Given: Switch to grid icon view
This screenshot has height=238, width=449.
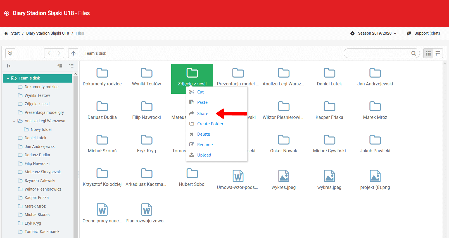Looking at the screenshot, I should point(428,53).
